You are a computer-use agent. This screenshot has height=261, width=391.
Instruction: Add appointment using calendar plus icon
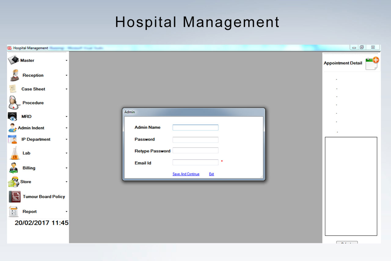[x=372, y=63]
